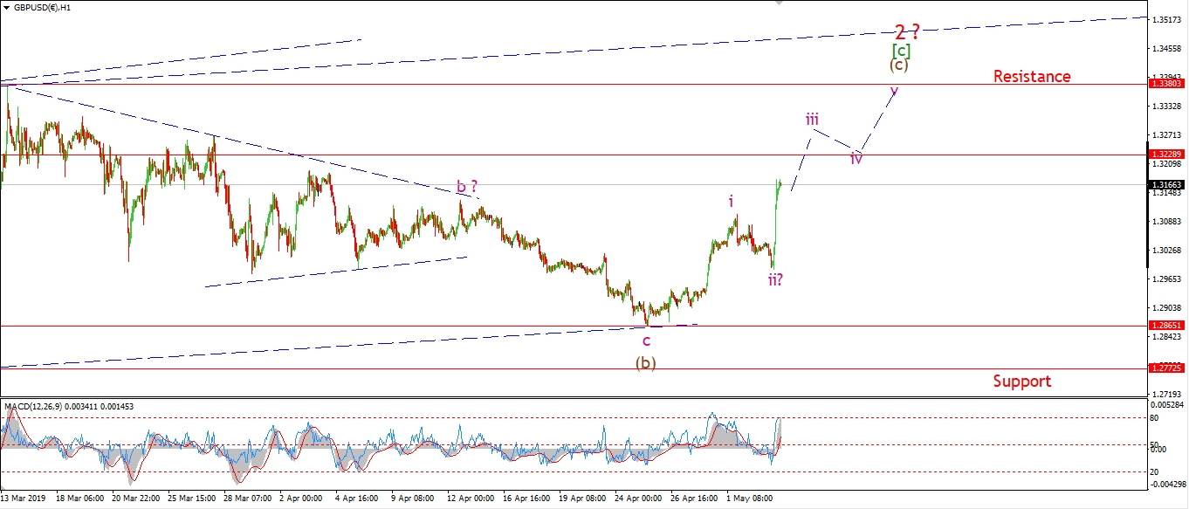Select the green [c] wave label

coord(901,50)
